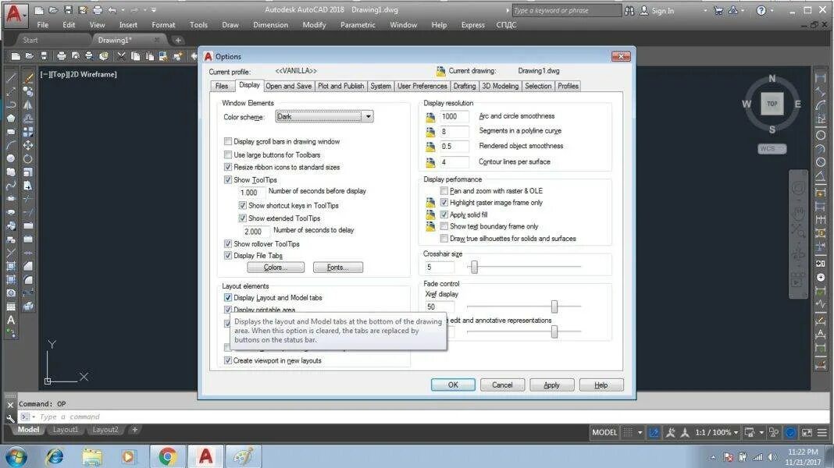Viewport: 834px width, 468px height.
Task: Open the undo history dropdown arrow
Action: point(123,10)
